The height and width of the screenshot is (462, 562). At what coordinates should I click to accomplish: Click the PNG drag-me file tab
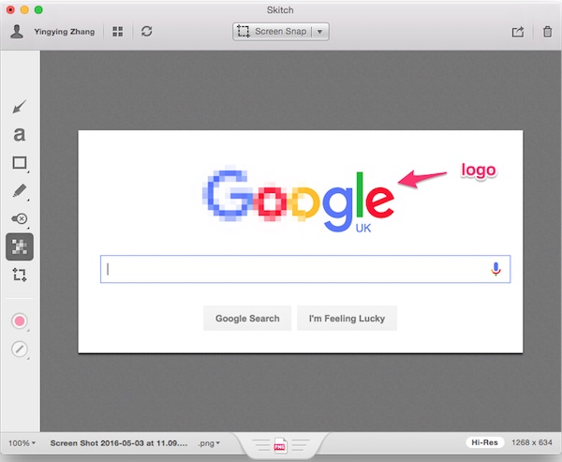coord(280,445)
